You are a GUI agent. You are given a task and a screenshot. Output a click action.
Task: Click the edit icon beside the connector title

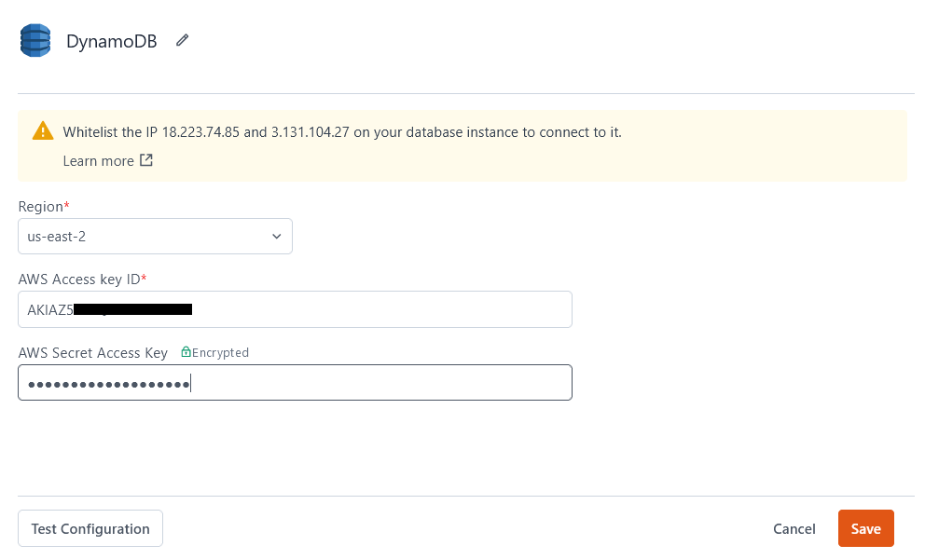tap(181, 40)
